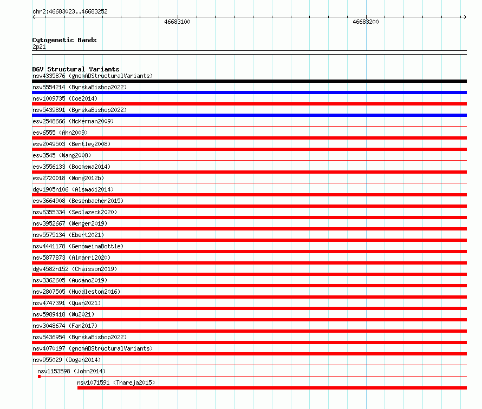Select esv2548666 McKernan2009 label
The width and height of the screenshot is (482, 409).
73,121
